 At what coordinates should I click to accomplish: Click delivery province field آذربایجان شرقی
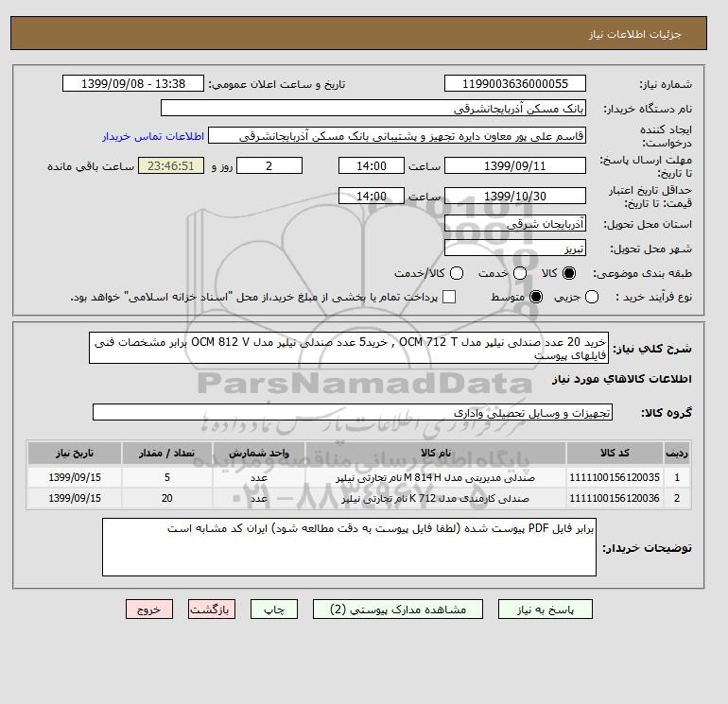515,224
